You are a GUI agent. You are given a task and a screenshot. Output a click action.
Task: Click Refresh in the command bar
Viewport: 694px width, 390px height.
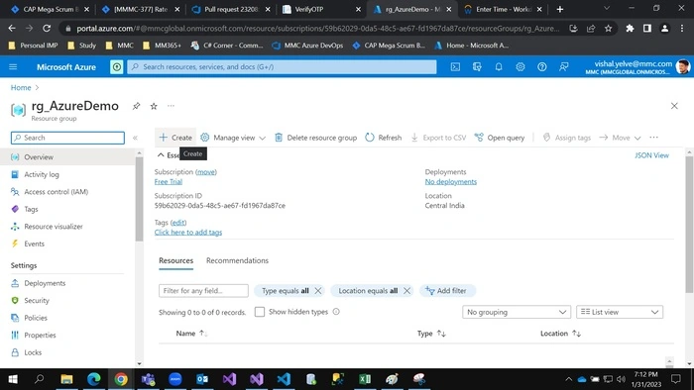(384, 138)
